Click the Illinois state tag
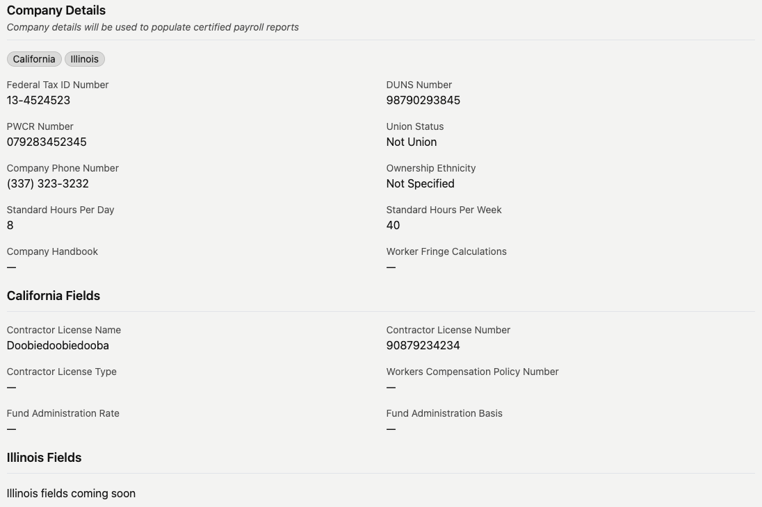This screenshot has width=762, height=507. pyautogui.click(x=85, y=59)
